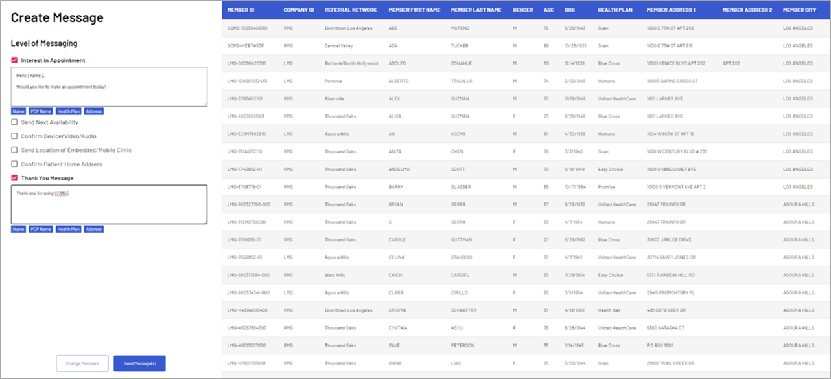831x379 pixels.
Task: Click last name CARDIEL in the table
Action: pyautogui.click(x=461, y=275)
